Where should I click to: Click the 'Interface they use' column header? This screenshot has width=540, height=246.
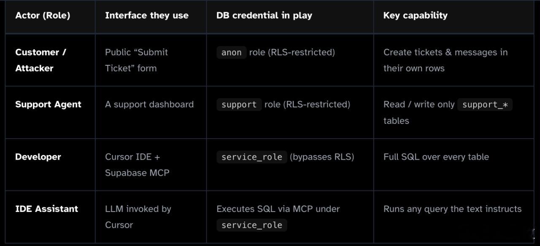tap(147, 16)
